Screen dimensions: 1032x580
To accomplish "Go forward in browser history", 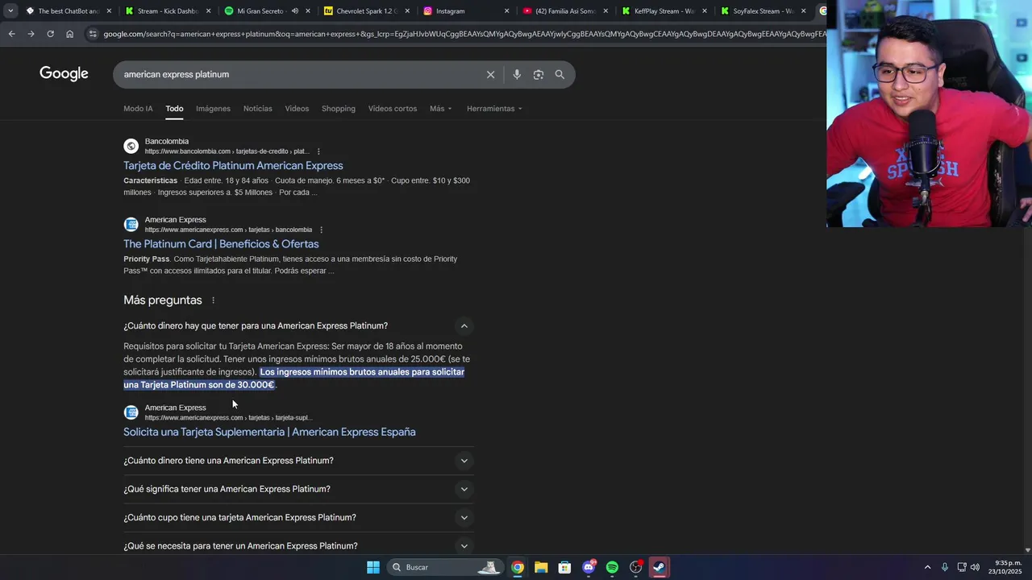I will [x=31, y=34].
